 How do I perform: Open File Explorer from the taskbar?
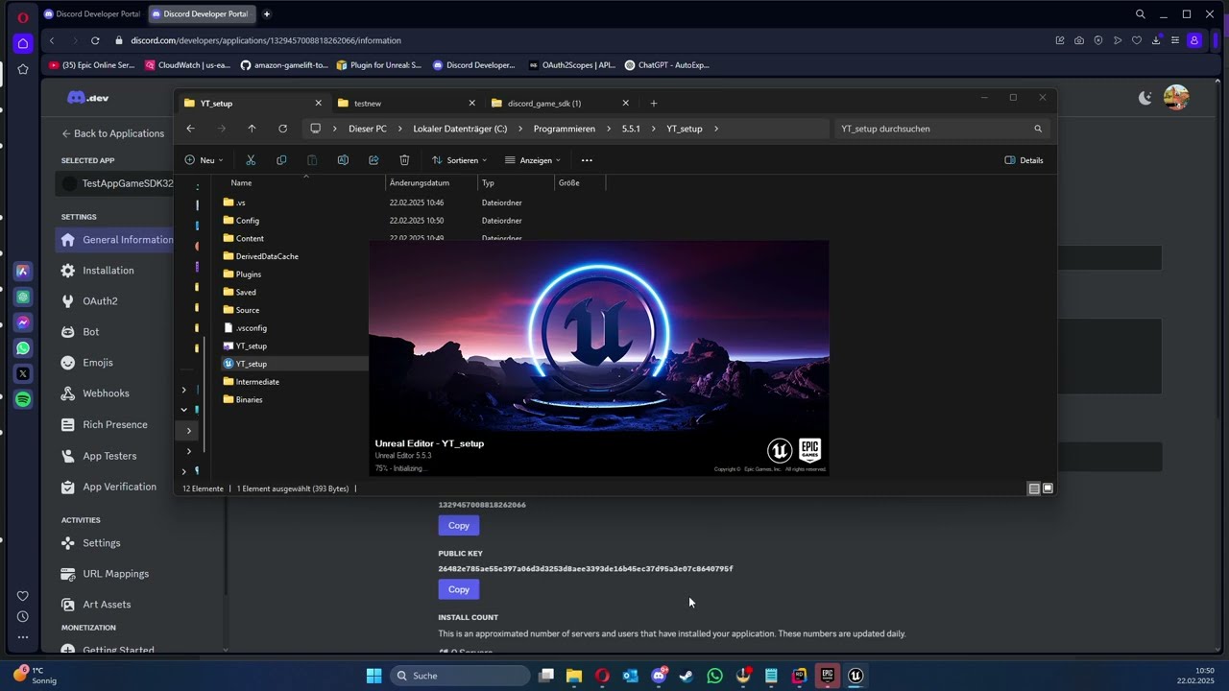pos(574,676)
